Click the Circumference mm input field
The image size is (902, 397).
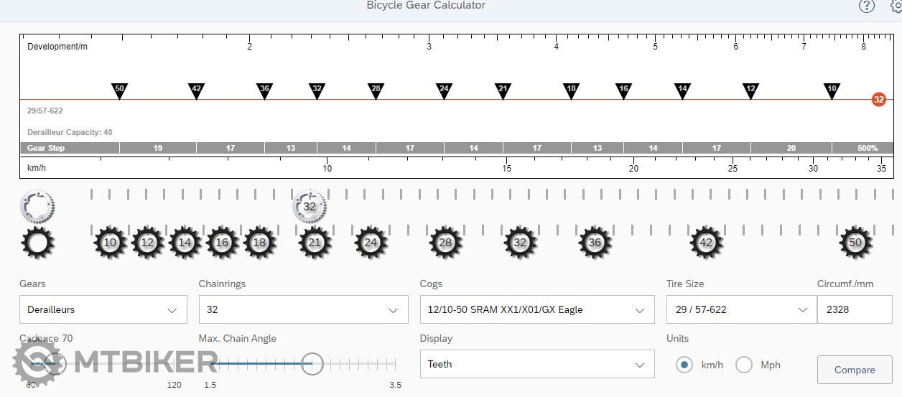(854, 310)
